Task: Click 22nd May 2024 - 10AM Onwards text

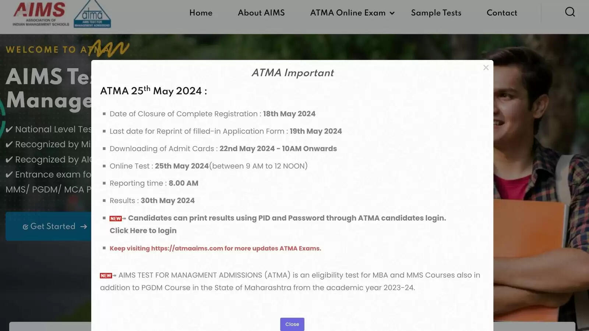Action: (278, 149)
